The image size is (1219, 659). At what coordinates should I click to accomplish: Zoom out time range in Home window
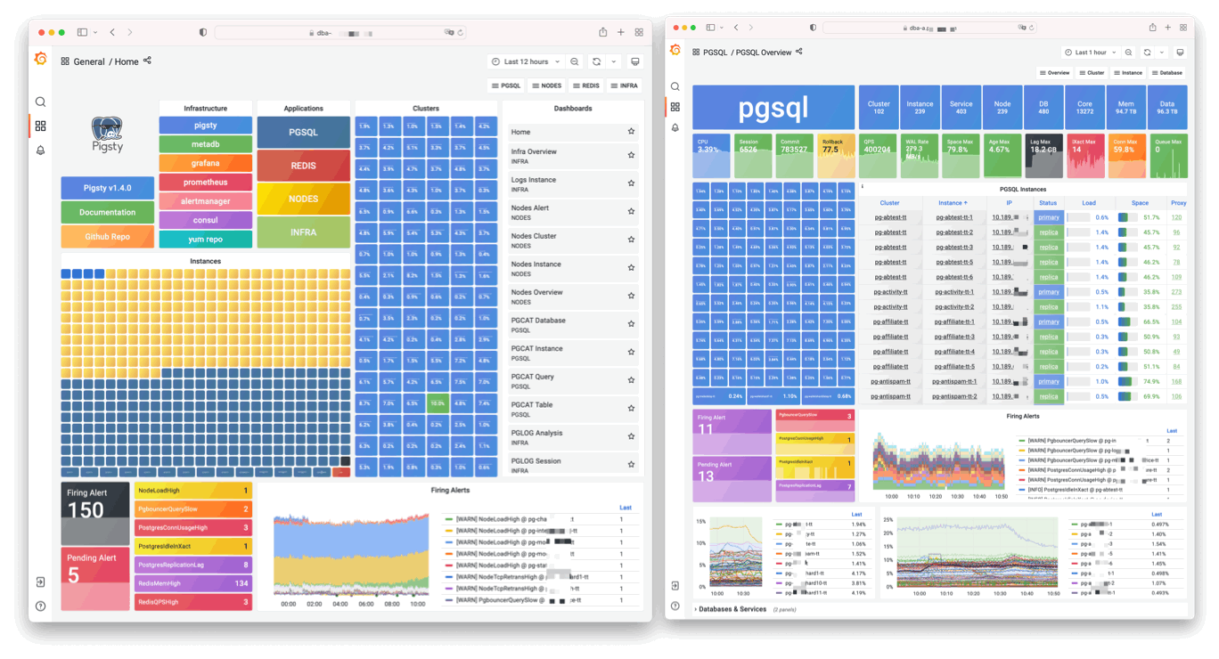pos(575,61)
